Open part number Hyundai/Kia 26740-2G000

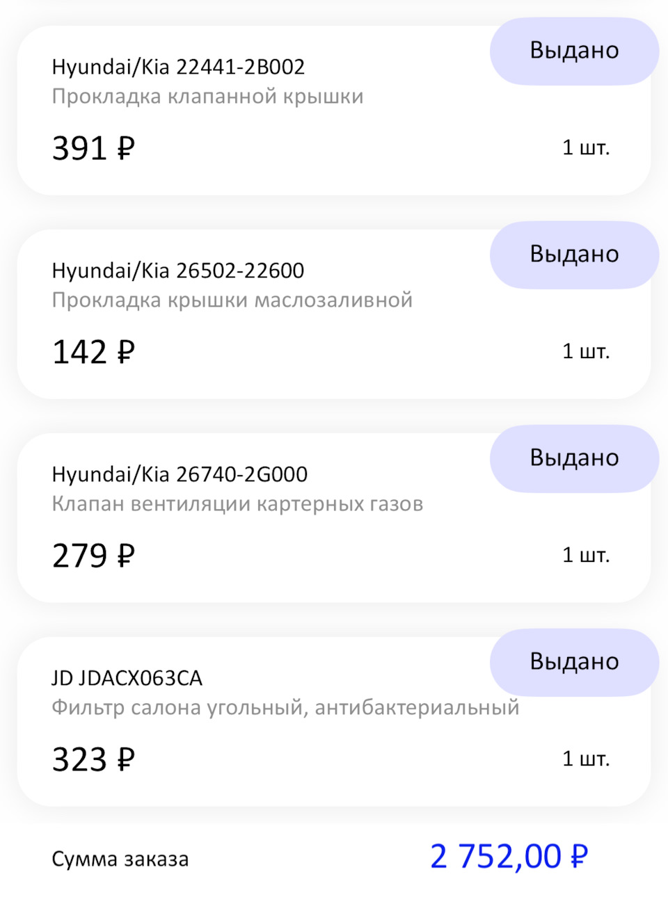pos(180,475)
